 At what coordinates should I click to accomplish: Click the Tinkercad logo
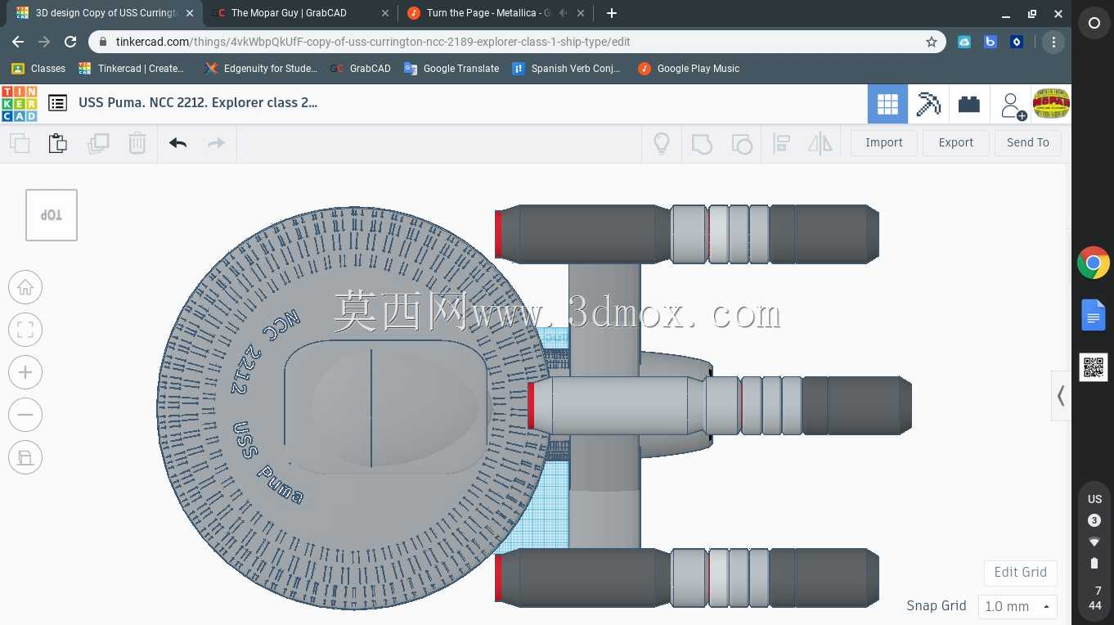(x=19, y=104)
